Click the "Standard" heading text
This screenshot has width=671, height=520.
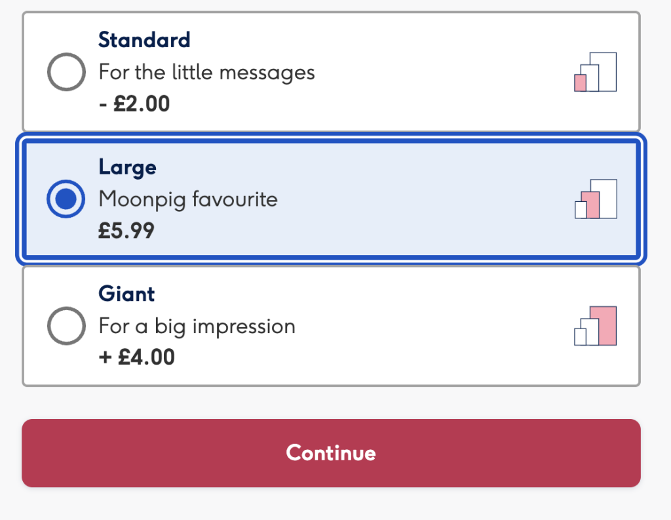144,40
